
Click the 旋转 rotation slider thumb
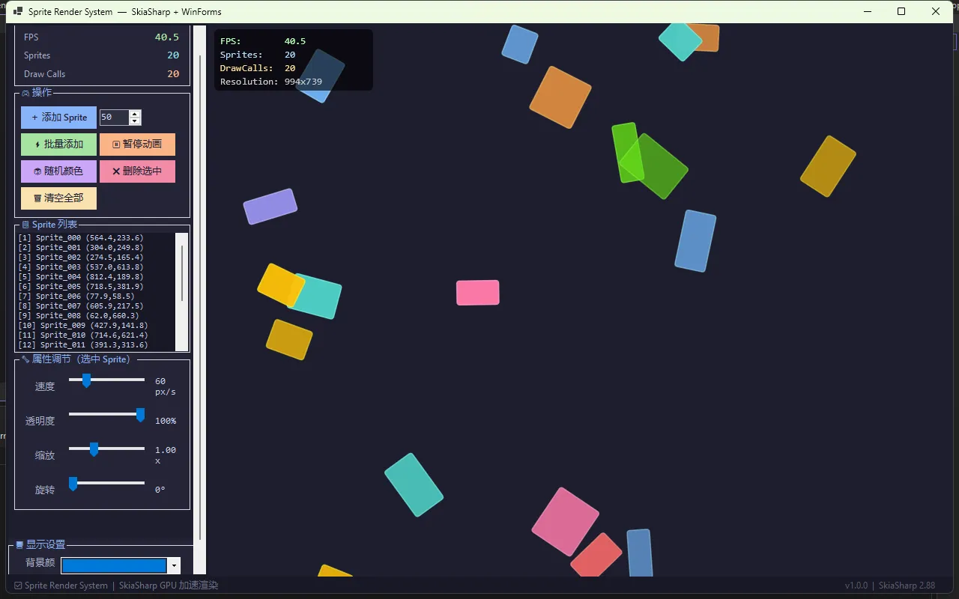[x=73, y=484]
